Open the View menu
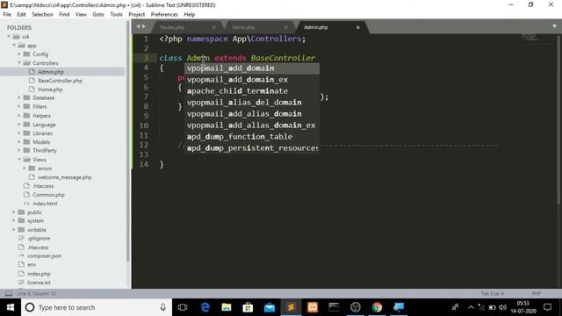The height and width of the screenshot is (316, 562). (81, 14)
